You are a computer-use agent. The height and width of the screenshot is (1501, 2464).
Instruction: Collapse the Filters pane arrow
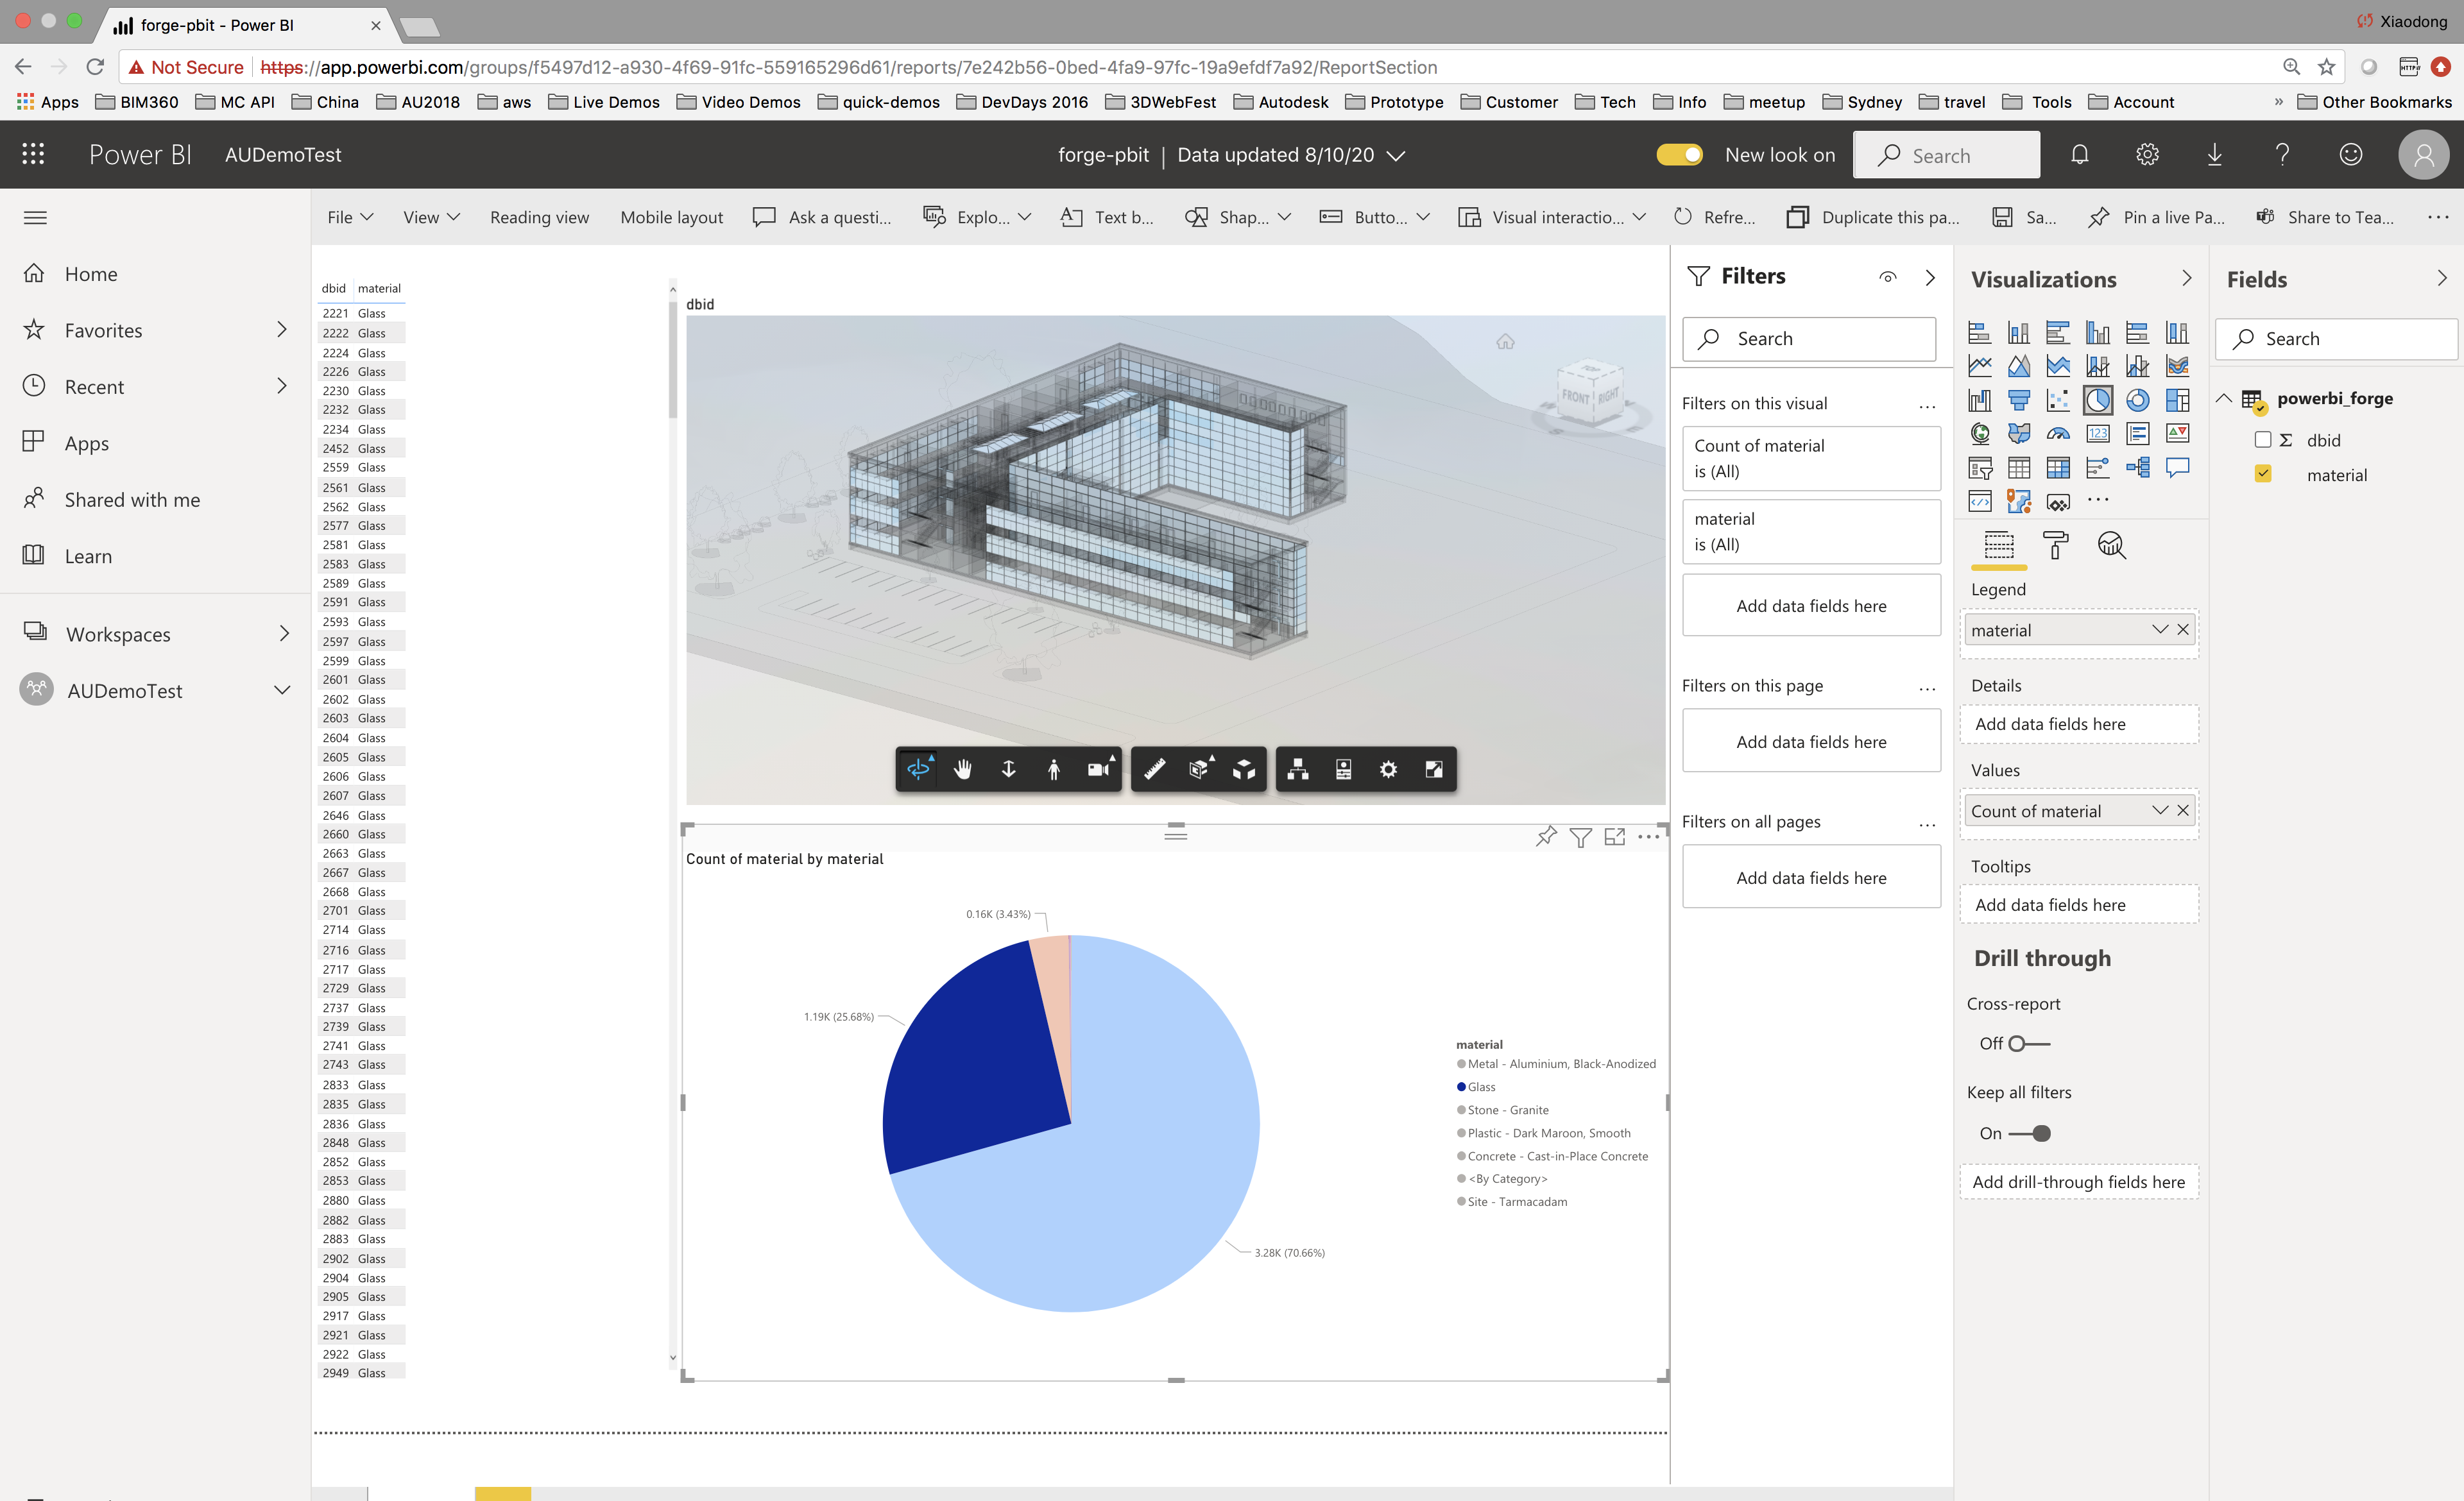point(1930,278)
